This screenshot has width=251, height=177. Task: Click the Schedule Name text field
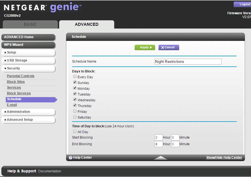point(188,62)
